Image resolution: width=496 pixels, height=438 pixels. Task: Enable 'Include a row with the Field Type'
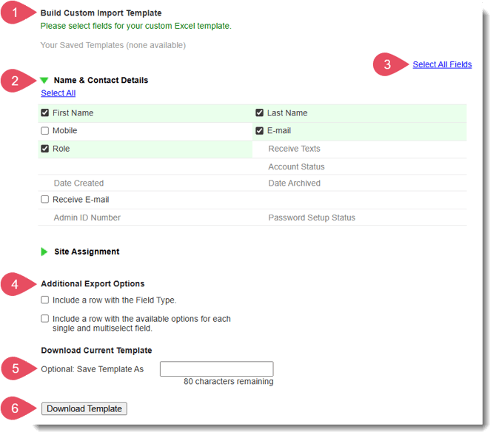pos(45,300)
